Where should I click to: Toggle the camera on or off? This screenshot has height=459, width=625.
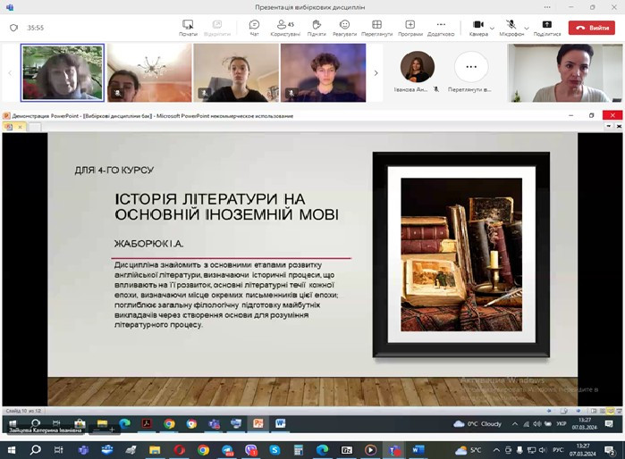pos(478,27)
